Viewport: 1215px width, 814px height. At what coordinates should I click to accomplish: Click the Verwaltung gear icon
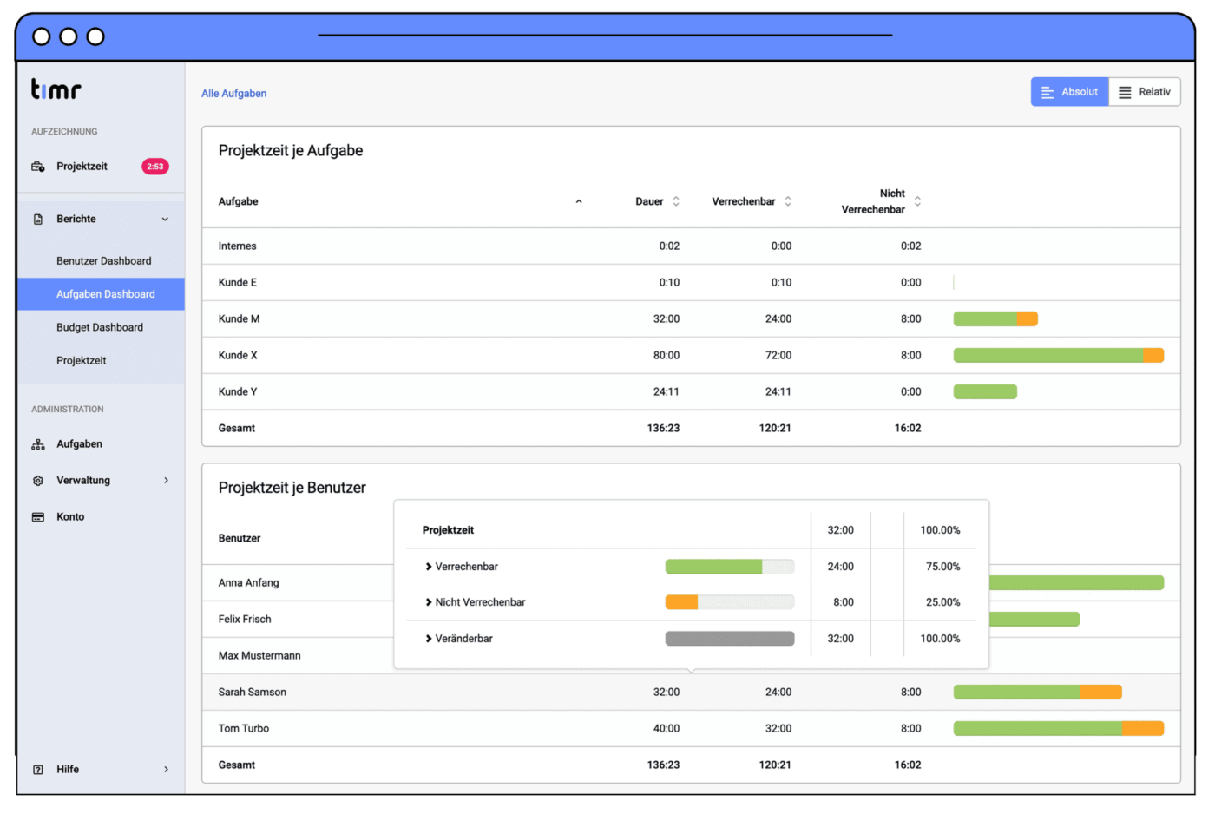pyautogui.click(x=38, y=481)
